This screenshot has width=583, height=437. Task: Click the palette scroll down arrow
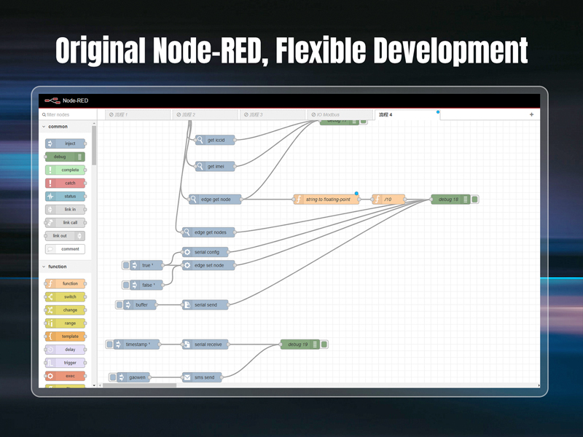coord(94,386)
